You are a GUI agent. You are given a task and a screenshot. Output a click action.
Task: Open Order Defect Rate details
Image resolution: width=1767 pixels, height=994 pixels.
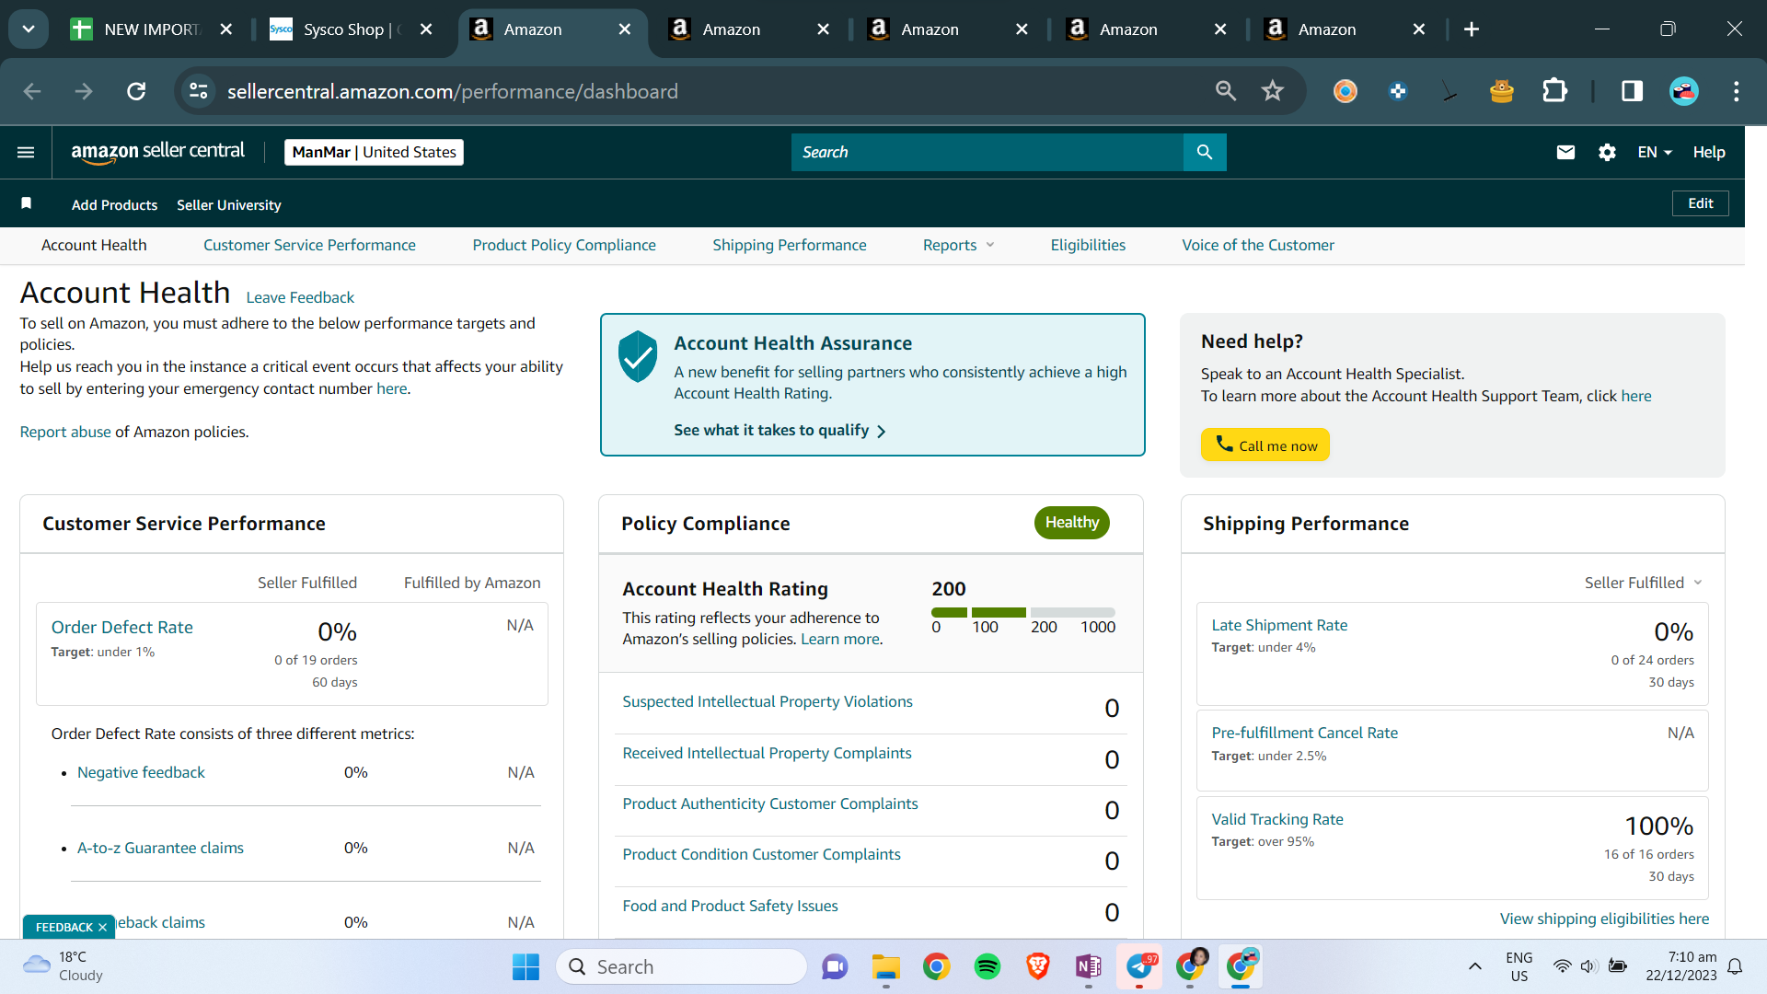pyautogui.click(x=122, y=627)
